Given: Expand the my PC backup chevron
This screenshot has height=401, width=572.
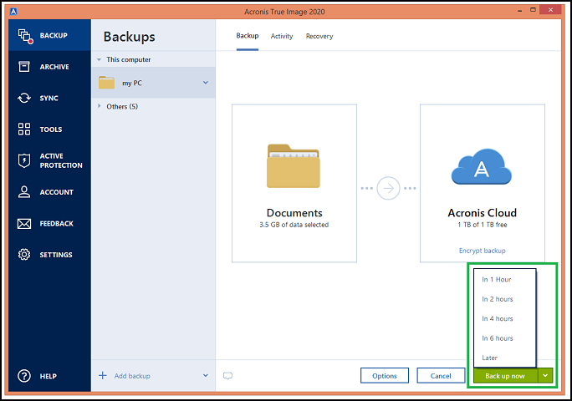Looking at the screenshot, I should point(206,83).
